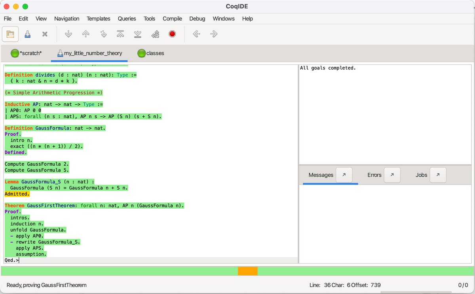Open the Compile menu

[172, 19]
